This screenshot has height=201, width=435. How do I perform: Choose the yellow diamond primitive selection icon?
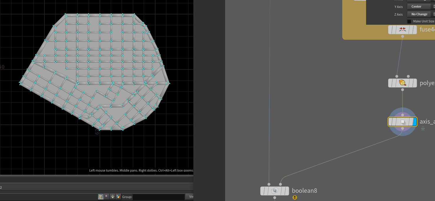pos(112,197)
